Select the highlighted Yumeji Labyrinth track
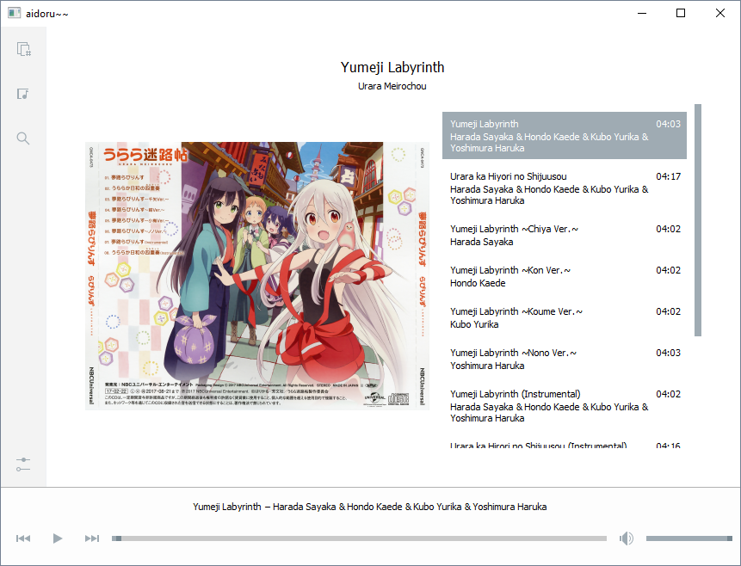This screenshot has width=741, height=566. (x=564, y=136)
